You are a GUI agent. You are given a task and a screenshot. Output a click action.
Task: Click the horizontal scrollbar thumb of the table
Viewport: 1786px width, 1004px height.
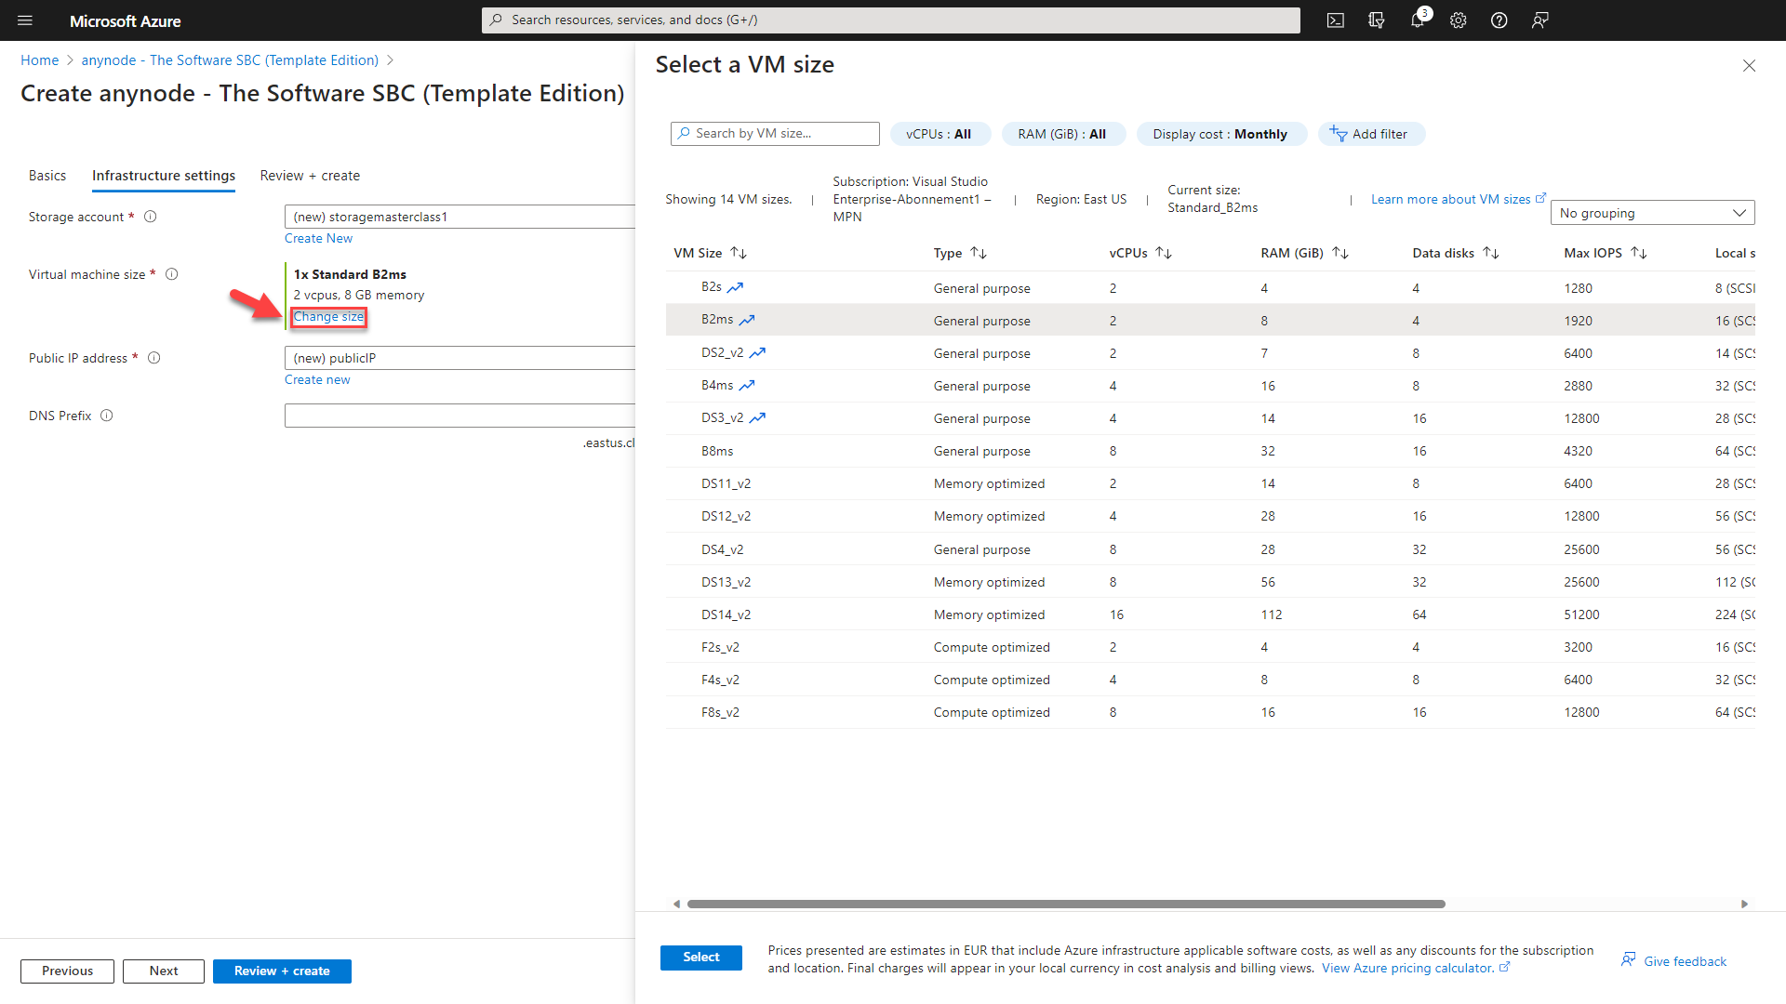pyautogui.click(x=1066, y=904)
